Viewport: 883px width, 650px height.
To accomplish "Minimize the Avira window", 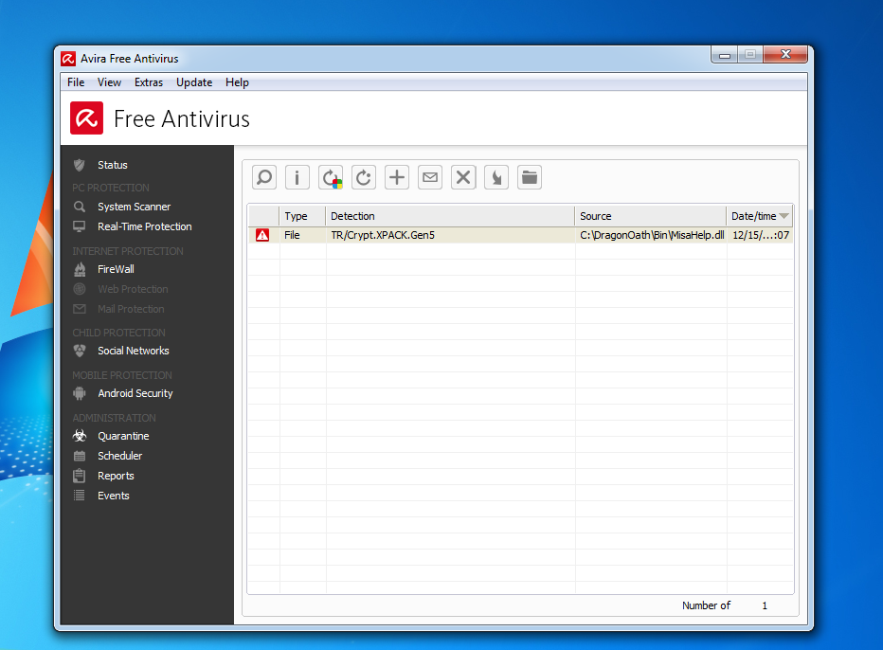I will pyautogui.click(x=725, y=55).
